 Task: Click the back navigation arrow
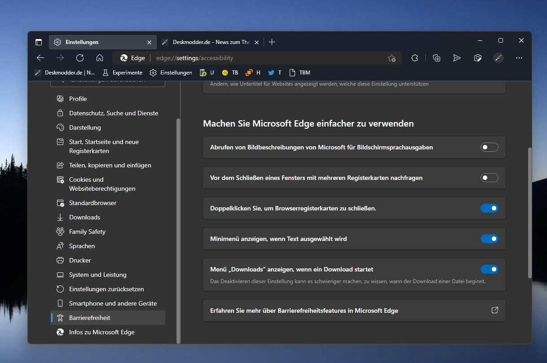coord(40,58)
